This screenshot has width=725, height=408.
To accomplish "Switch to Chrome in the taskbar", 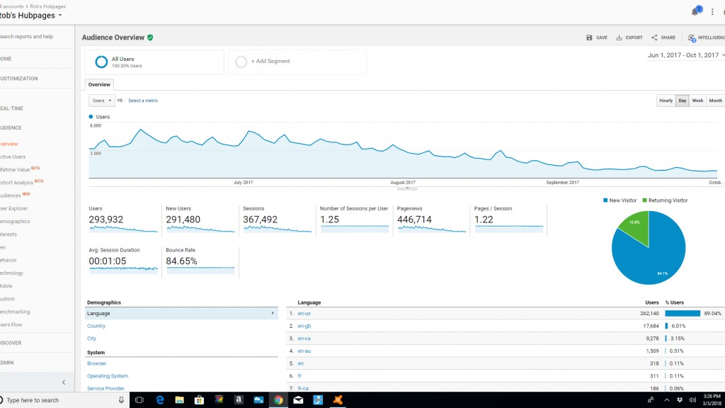I will 278,400.
